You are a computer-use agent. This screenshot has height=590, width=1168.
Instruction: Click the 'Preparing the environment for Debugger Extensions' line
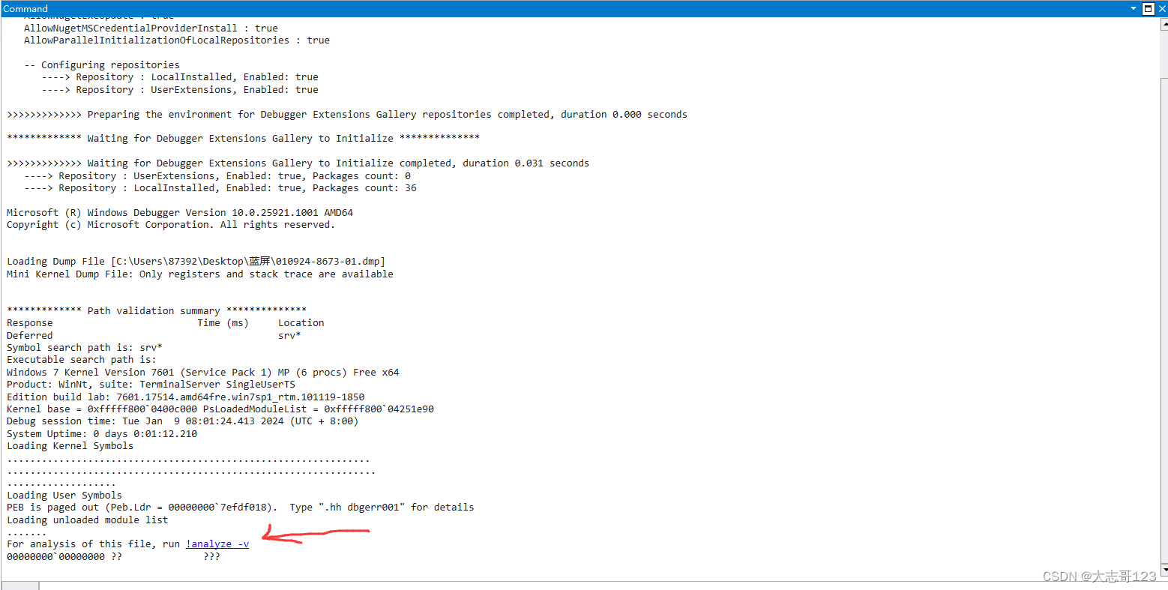coord(347,115)
